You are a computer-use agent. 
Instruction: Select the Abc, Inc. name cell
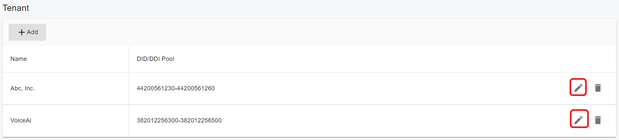coord(23,88)
